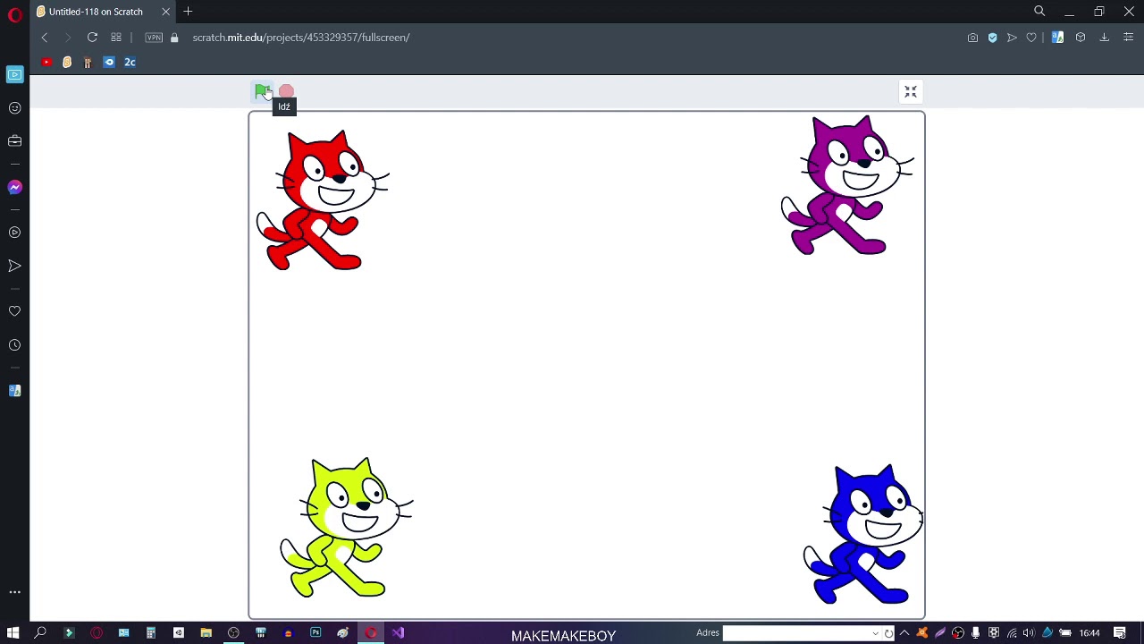The image size is (1144, 644).
Task: Expand the Adres field dropdown
Action: [875, 633]
